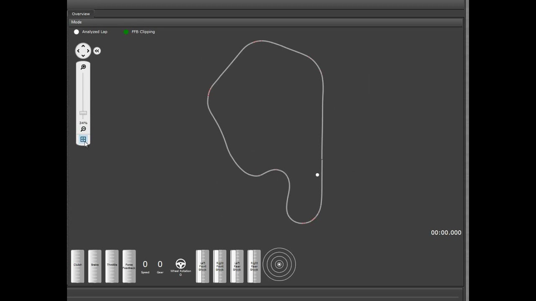Click the green FFB Clipping legend dot
Viewport: 536px width, 301px height.
[126, 32]
